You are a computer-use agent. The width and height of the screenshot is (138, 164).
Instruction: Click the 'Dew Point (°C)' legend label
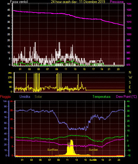point(126,97)
